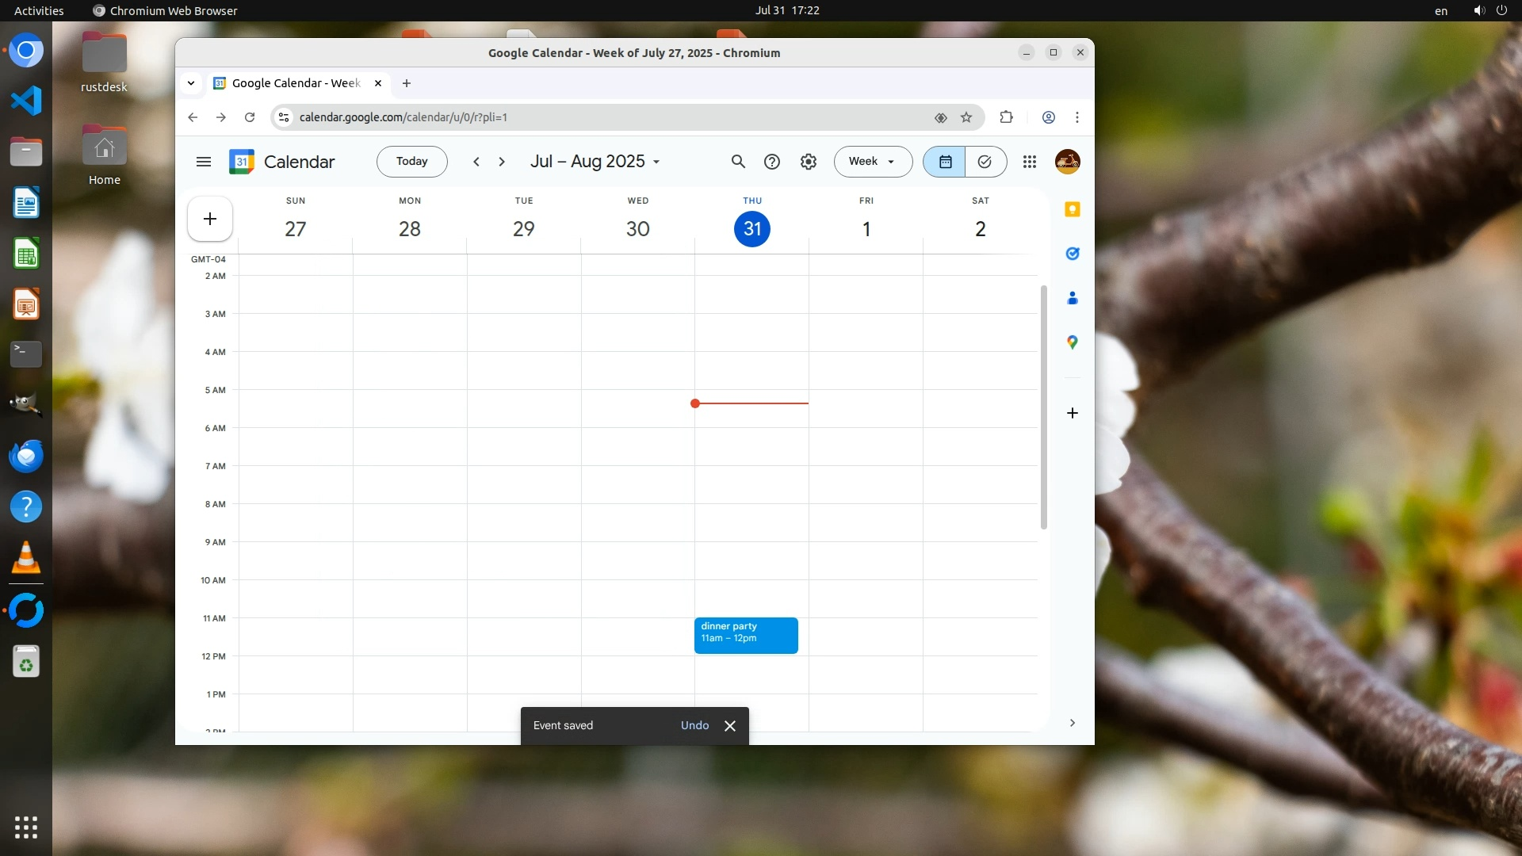Click the Today button
The image size is (1522, 856).
point(411,162)
